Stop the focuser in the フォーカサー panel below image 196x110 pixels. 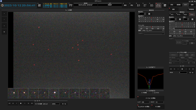(21, 103)
